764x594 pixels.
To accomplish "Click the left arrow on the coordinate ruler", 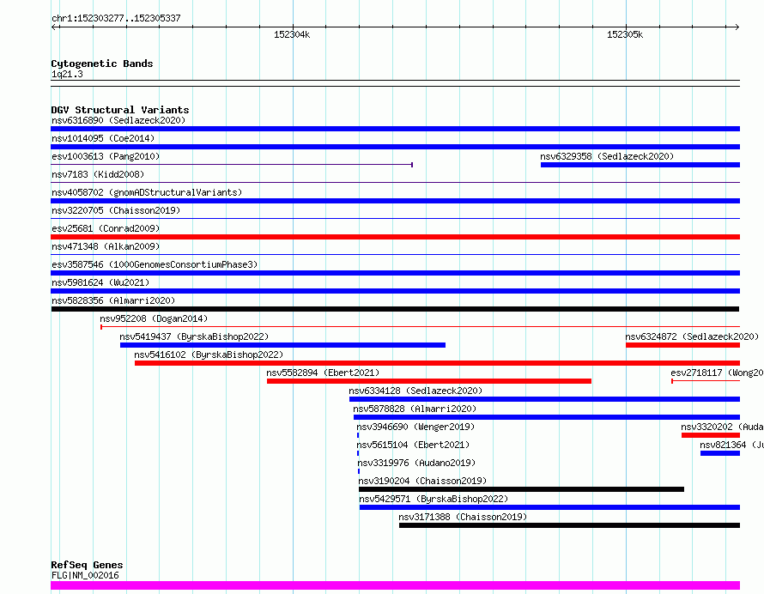I will (53, 27).
